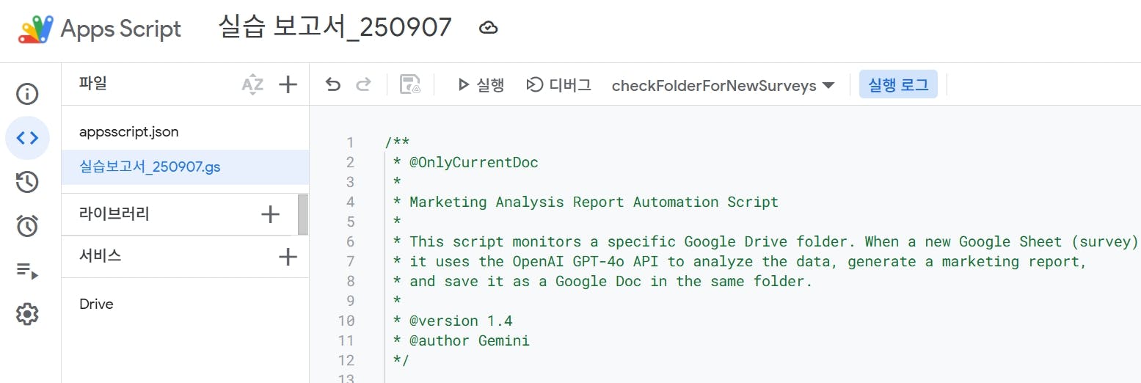Image resolution: width=1141 pixels, height=383 pixels.
Task: Add a new file with plus icon
Action: coord(288,84)
